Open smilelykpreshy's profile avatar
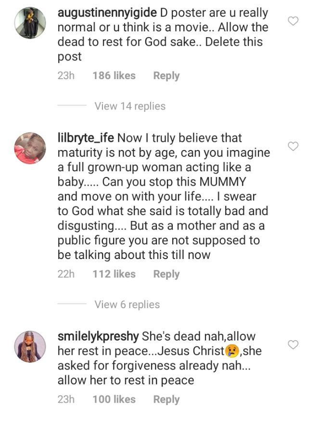Image resolution: width=318 pixels, height=422 pixels. (x=30, y=346)
